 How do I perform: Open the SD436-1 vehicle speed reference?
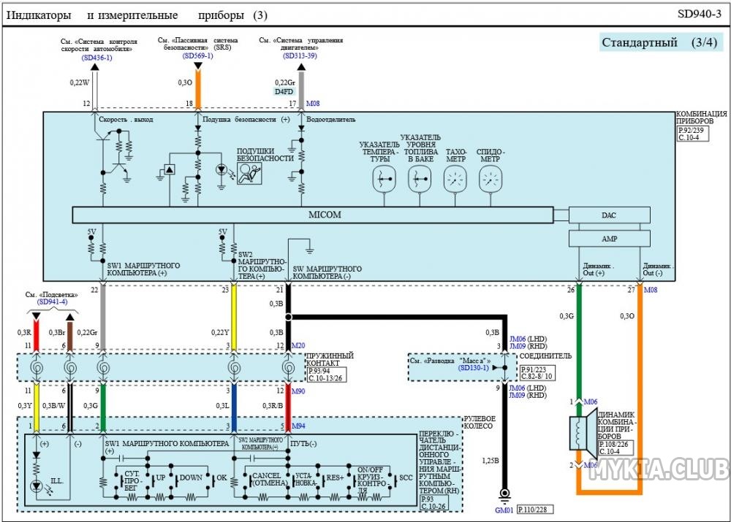pyautogui.click(x=96, y=58)
